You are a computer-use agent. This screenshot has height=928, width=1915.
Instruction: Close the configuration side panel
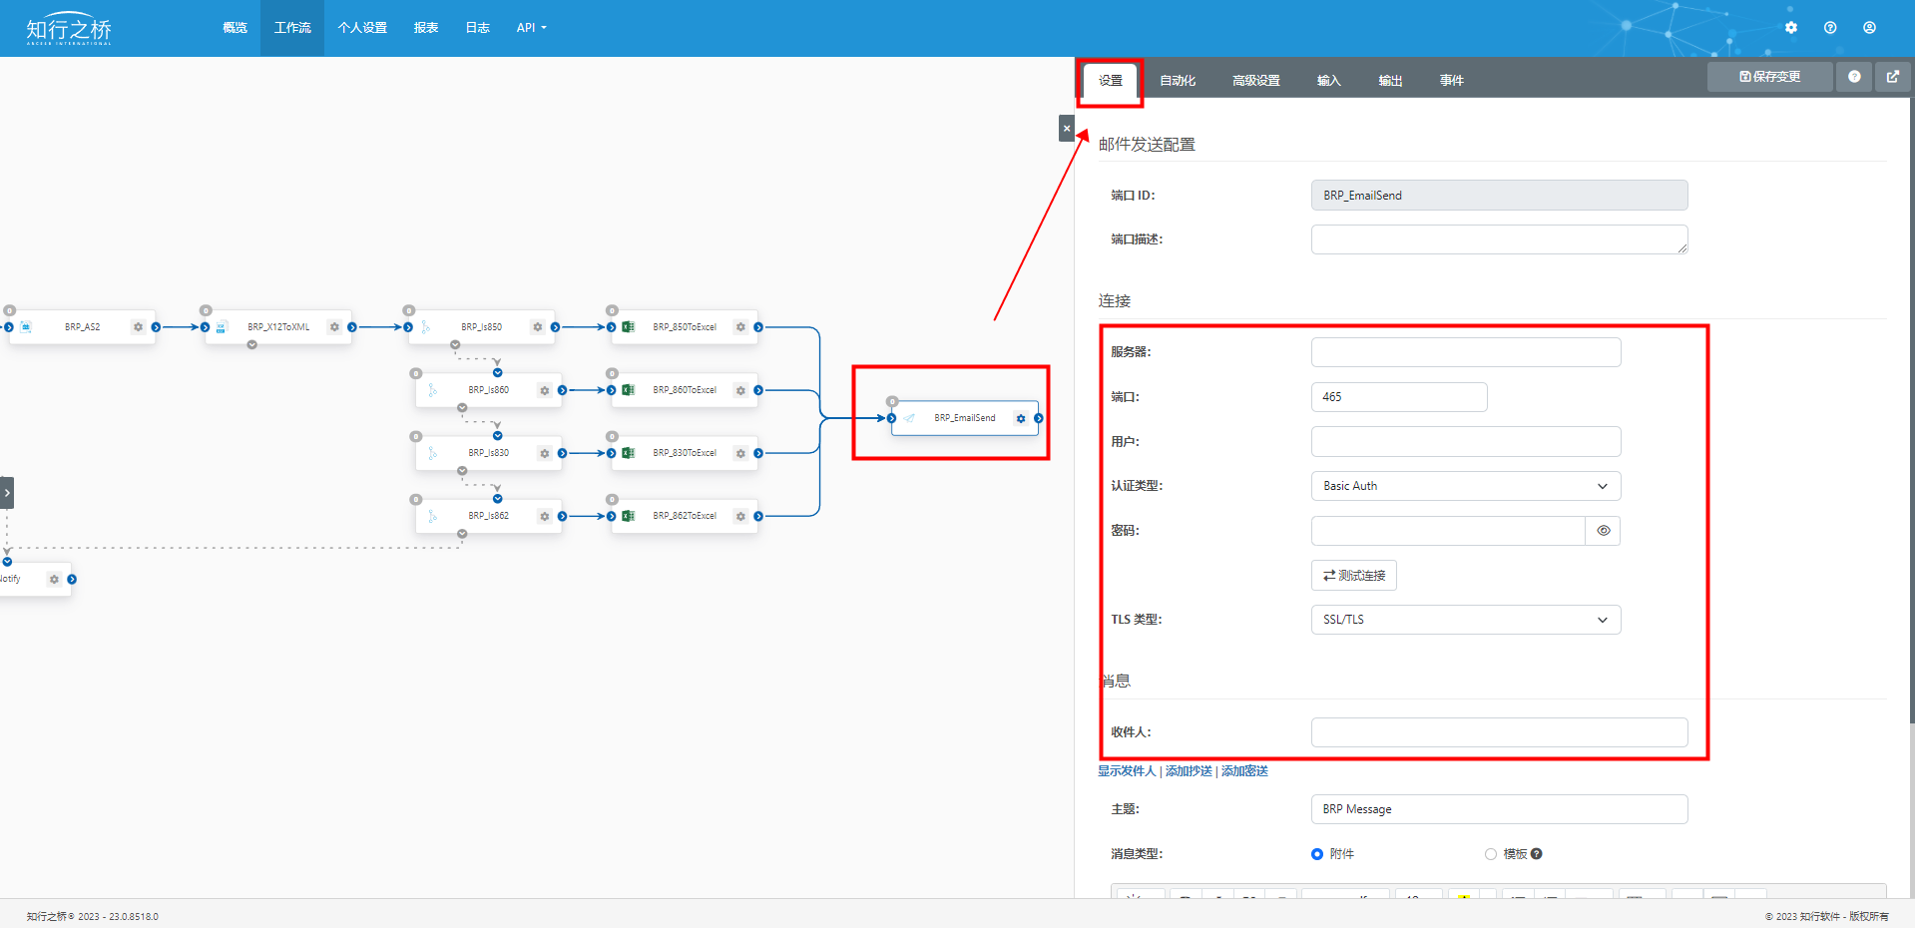point(1066,129)
